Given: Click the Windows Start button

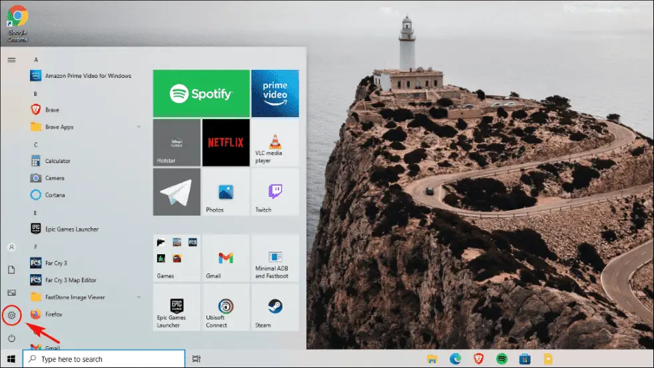Looking at the screenshot, I should (11, 359).
